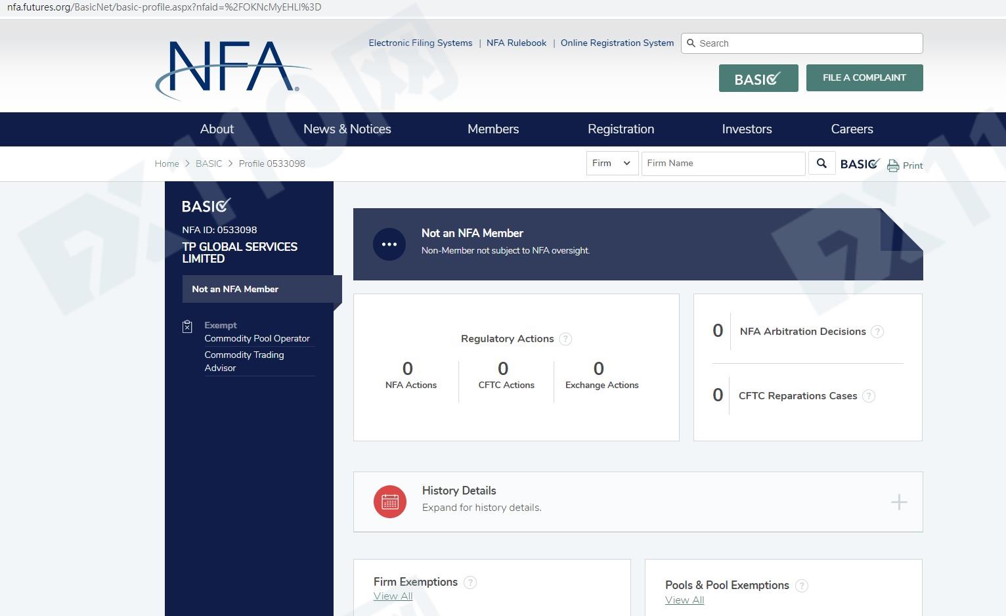Screen dimensions: 1006x616
Task: Click the help icon beside Firm Exemptions
Action: point(470,583)
